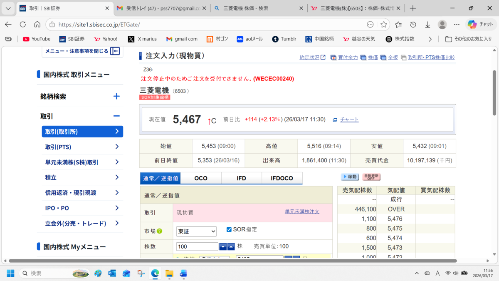The height and width of the screenshot is (281, 499).
Task: Open browser history clock icon
Action: coord(413,25)
